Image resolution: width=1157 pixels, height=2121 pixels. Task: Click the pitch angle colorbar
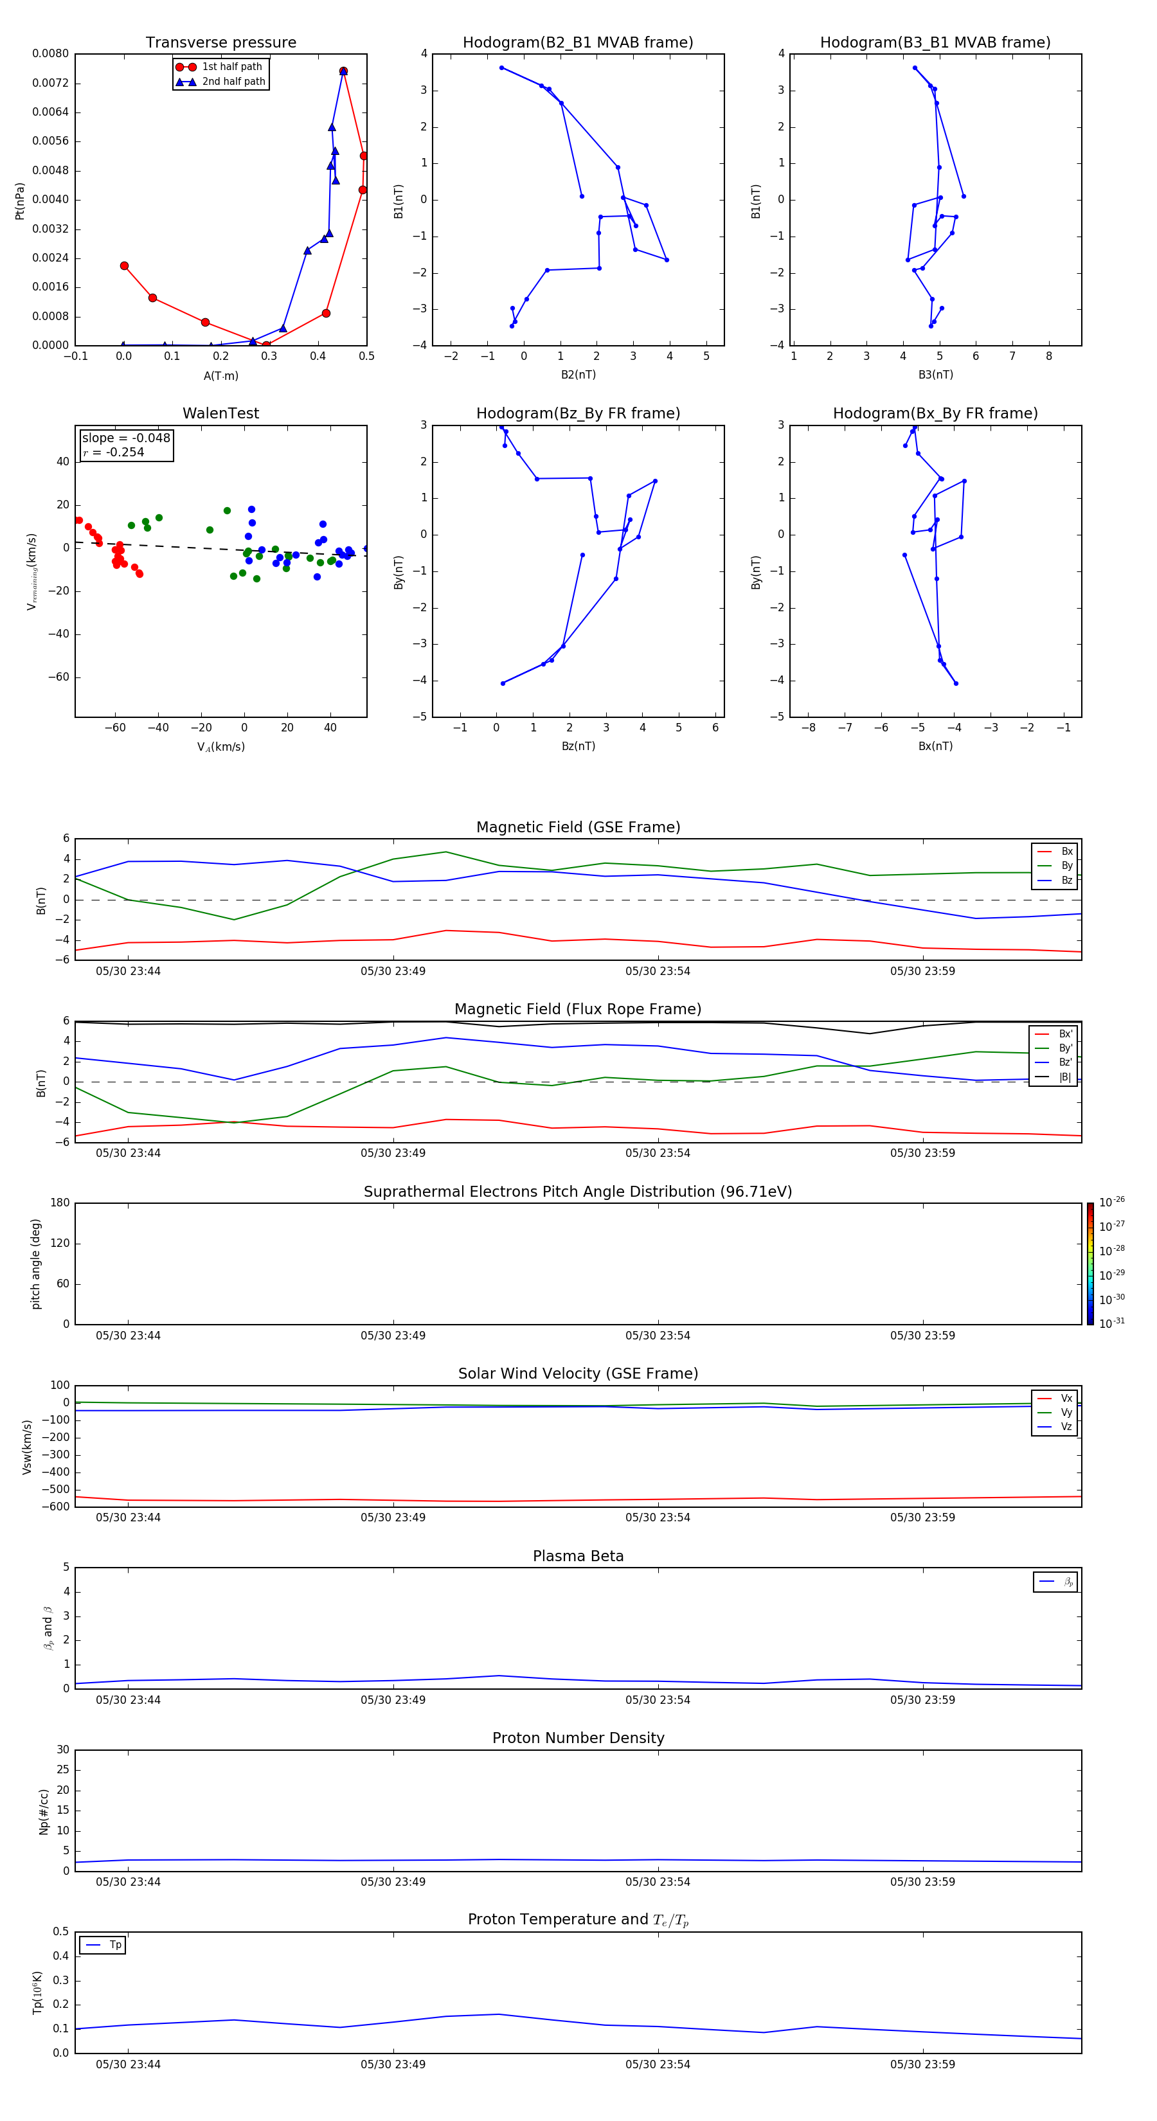coord(1090,1264)
